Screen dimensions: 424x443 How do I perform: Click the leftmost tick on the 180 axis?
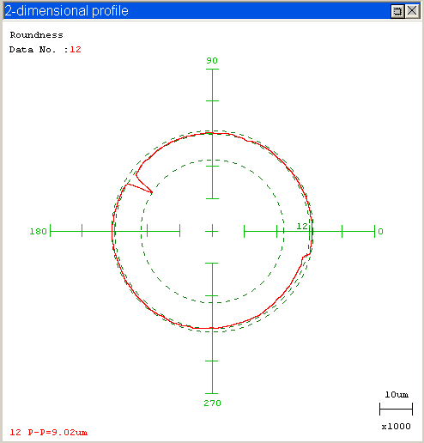51,231
